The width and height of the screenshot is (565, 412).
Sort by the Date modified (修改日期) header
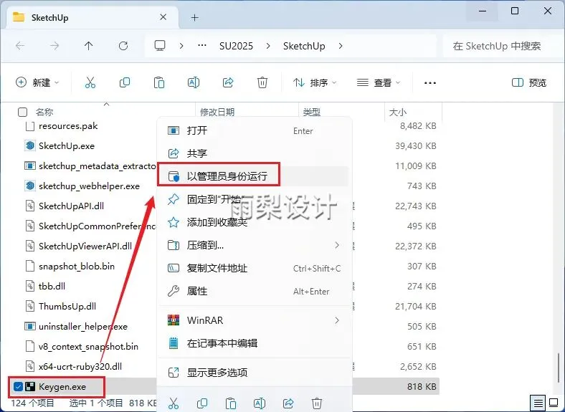click(217, 112)
